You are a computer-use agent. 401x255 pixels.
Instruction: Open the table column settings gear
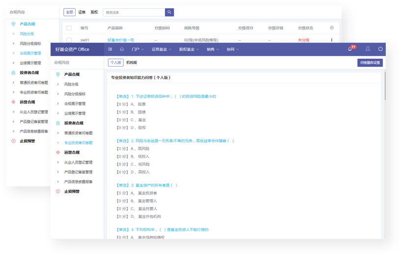click(x=332, y=28)
